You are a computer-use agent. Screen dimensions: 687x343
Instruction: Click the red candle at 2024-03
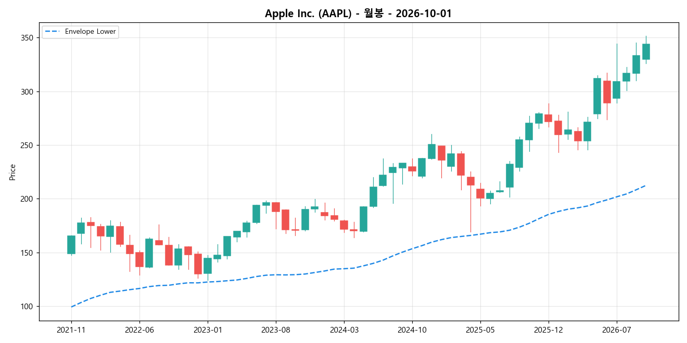click(344, 225)
